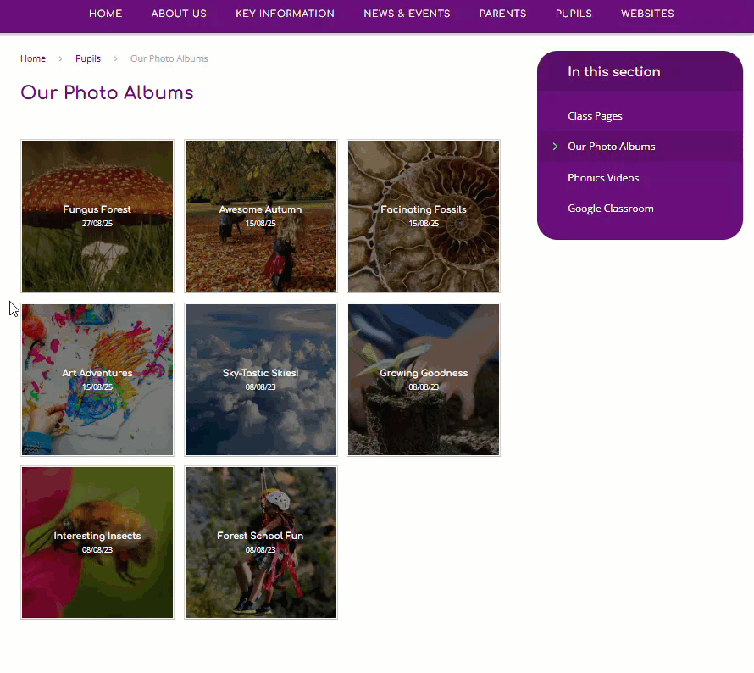Open the Key Information menu
This screenshot has height=673, width=754.
point(285,14)
